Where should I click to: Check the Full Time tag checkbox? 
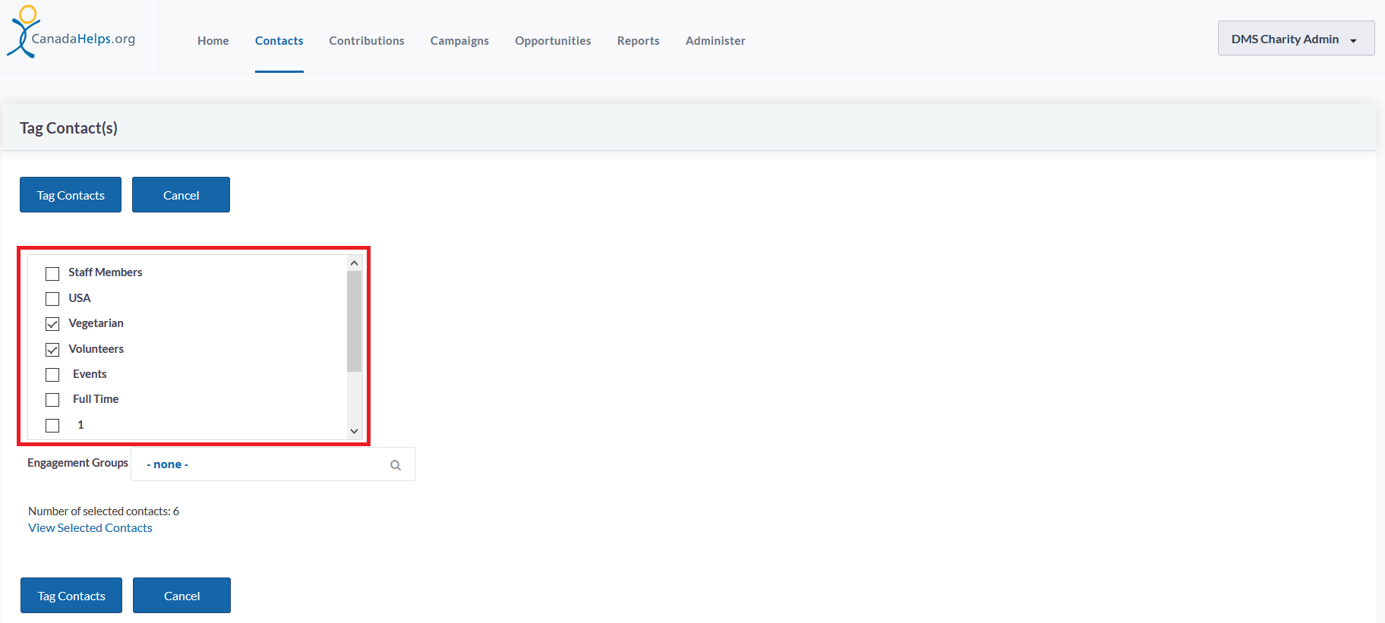click(x=52, y=400)
